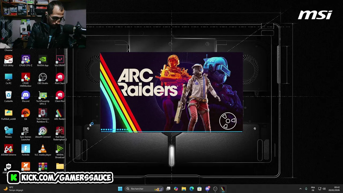343x193 pixels.
Task: Open network and volume quick settings
Action: tap(322, 189)
